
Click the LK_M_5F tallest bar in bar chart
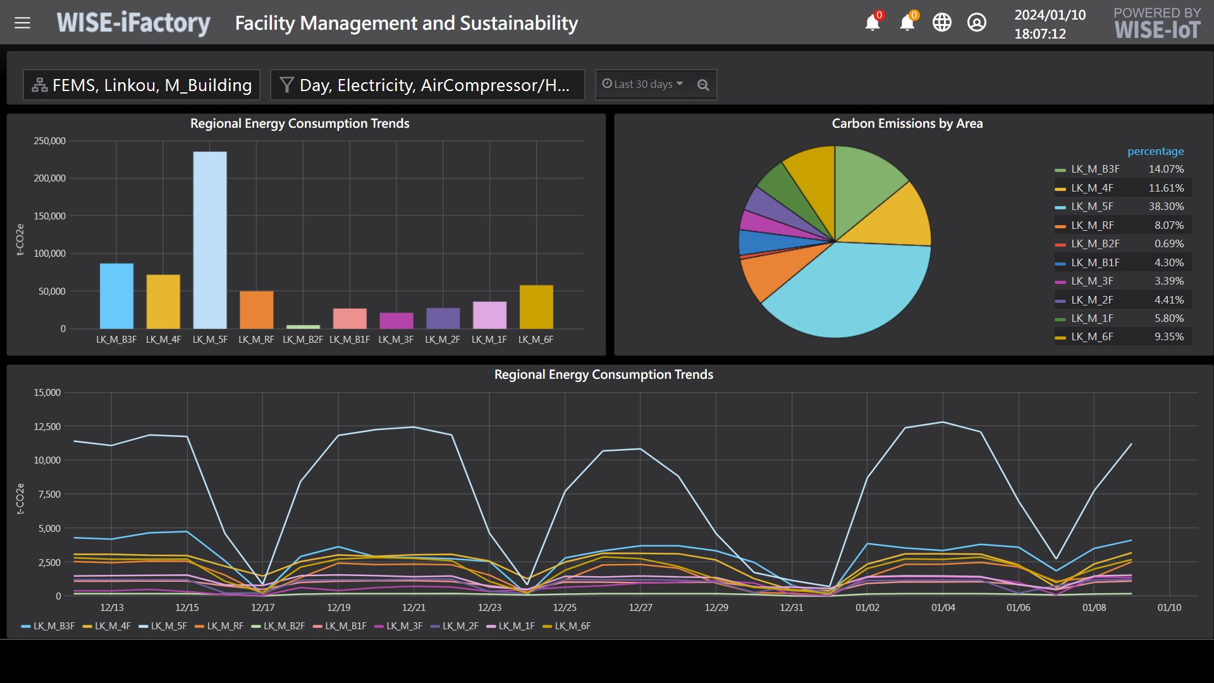pos(210,240)
